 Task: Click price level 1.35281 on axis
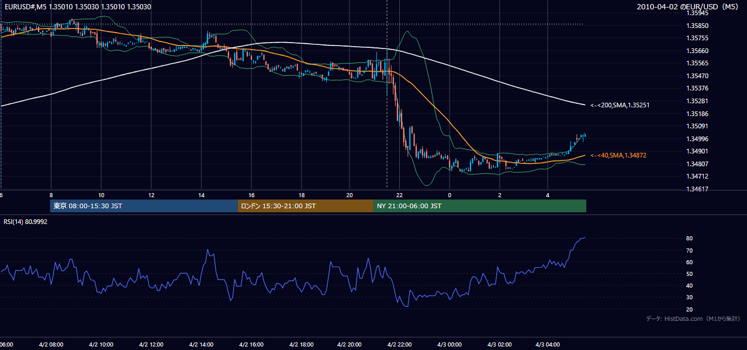point(698,101)
